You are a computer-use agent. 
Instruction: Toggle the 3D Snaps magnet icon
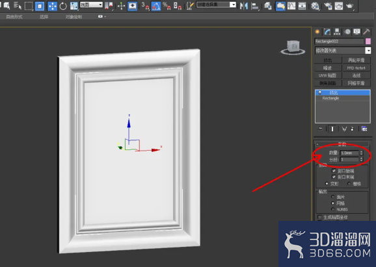(x=145, y=6)
